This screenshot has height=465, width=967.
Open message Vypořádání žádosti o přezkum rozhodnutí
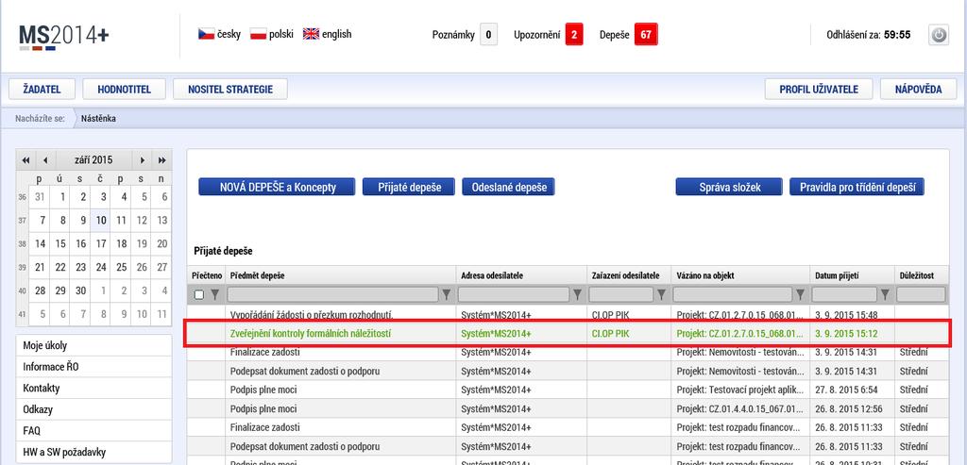point(312,315)
